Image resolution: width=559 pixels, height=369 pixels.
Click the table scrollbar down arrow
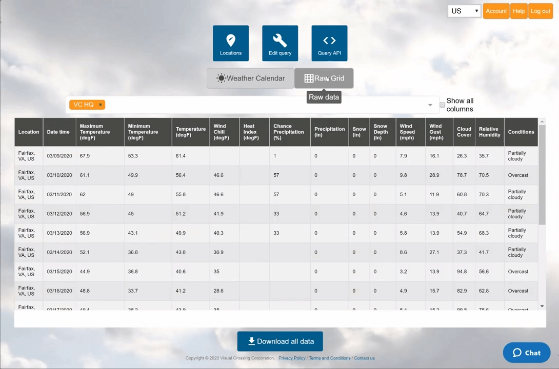click(x=542, y=306)
